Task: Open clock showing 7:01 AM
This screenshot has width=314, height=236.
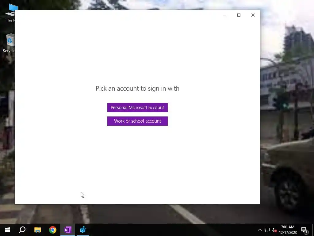Action: pos(288,230)
